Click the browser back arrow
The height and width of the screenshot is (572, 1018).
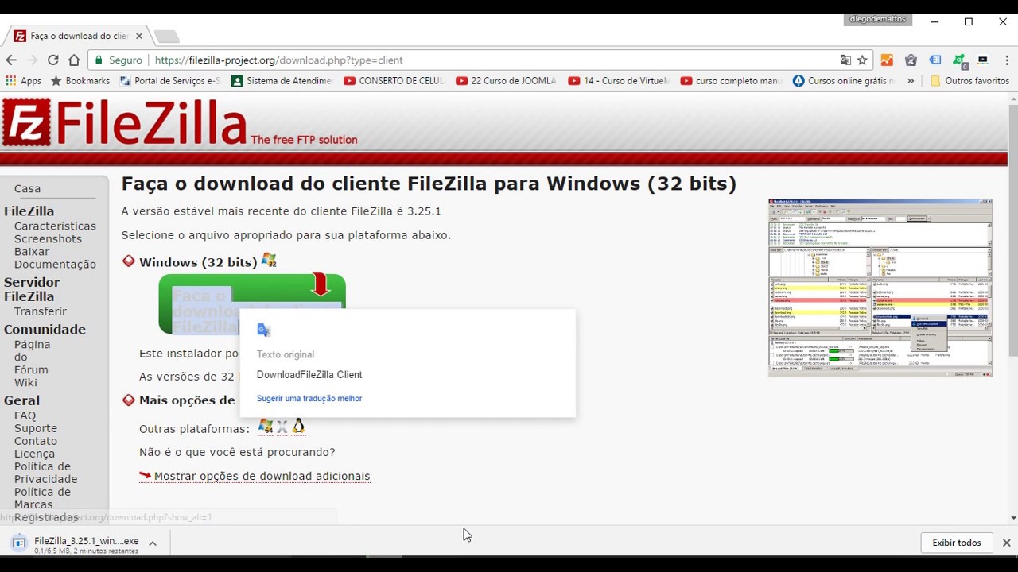click(11, 60)
